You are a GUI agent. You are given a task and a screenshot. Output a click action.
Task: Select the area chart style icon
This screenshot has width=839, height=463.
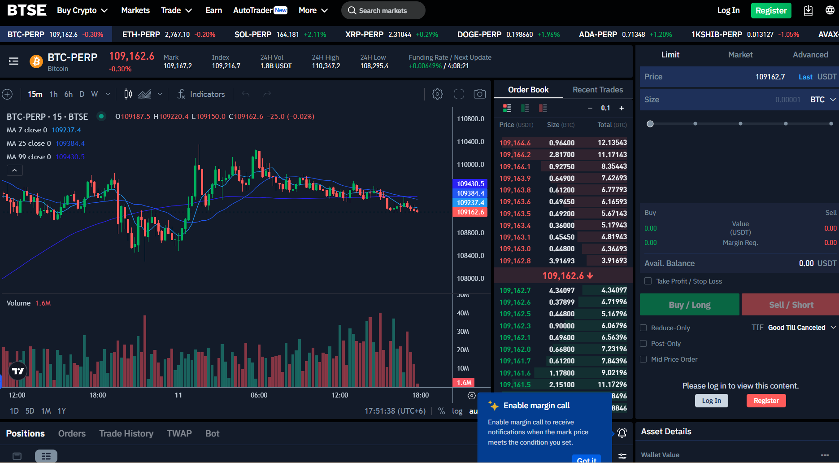144,94
